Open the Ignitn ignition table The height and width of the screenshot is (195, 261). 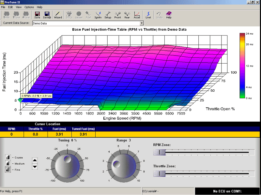pyautogui.click(x=98, y=15)
